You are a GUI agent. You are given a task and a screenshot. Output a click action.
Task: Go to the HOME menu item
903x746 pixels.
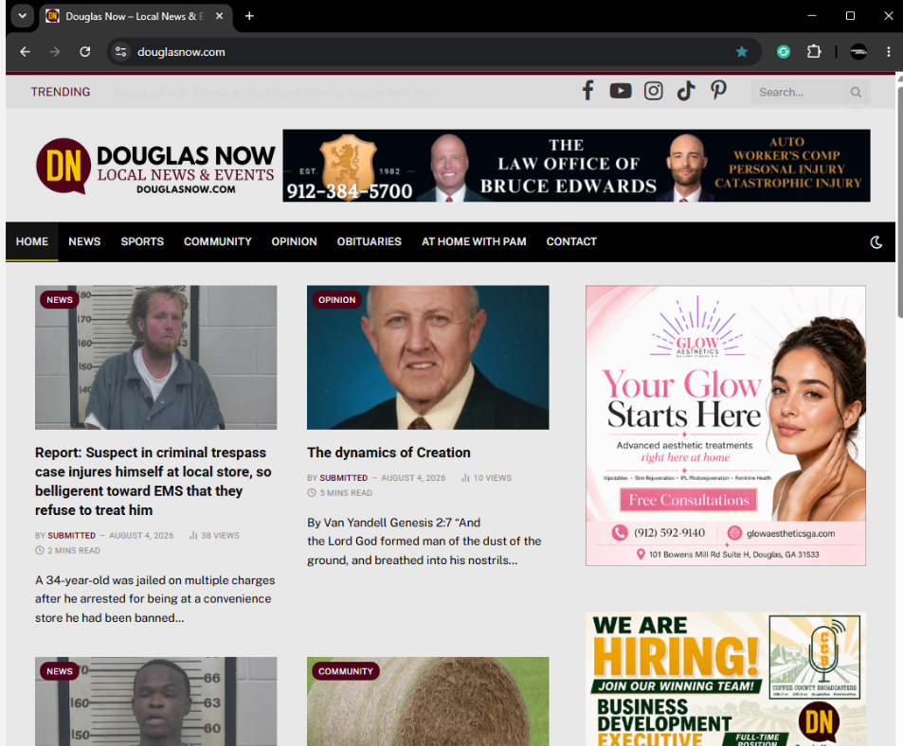pyautogui.click(x=32, y=241)
